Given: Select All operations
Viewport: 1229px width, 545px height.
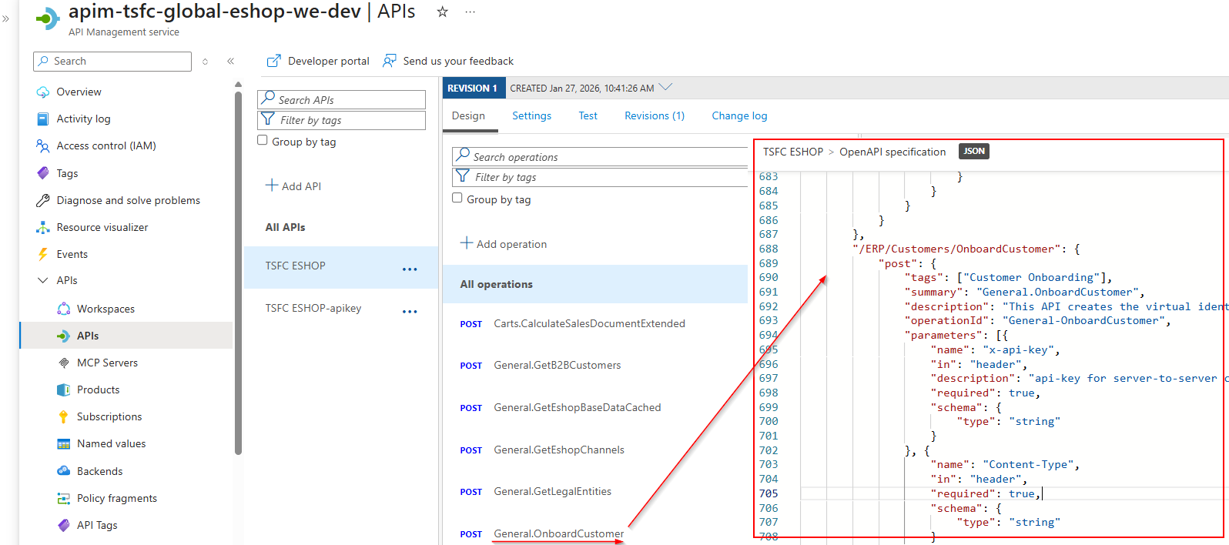Looking at the screenshot, I should click(x=595, y=284).
